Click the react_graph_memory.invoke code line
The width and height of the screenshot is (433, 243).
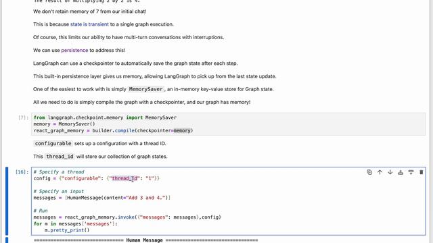(127, 217)
